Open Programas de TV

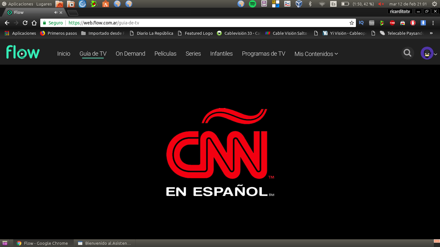[263, 54]
